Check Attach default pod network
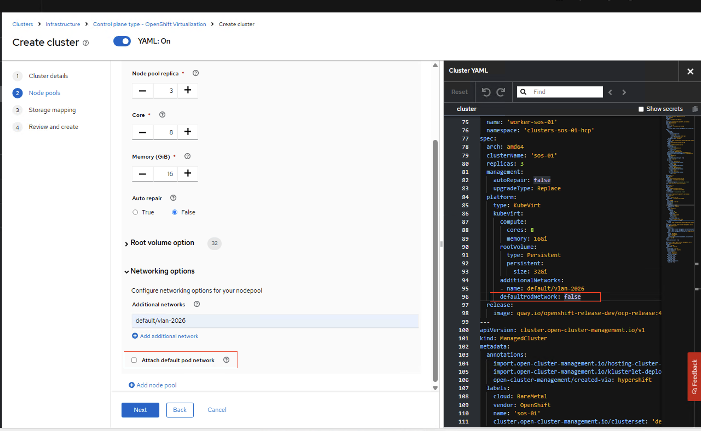 pos(134,360)
